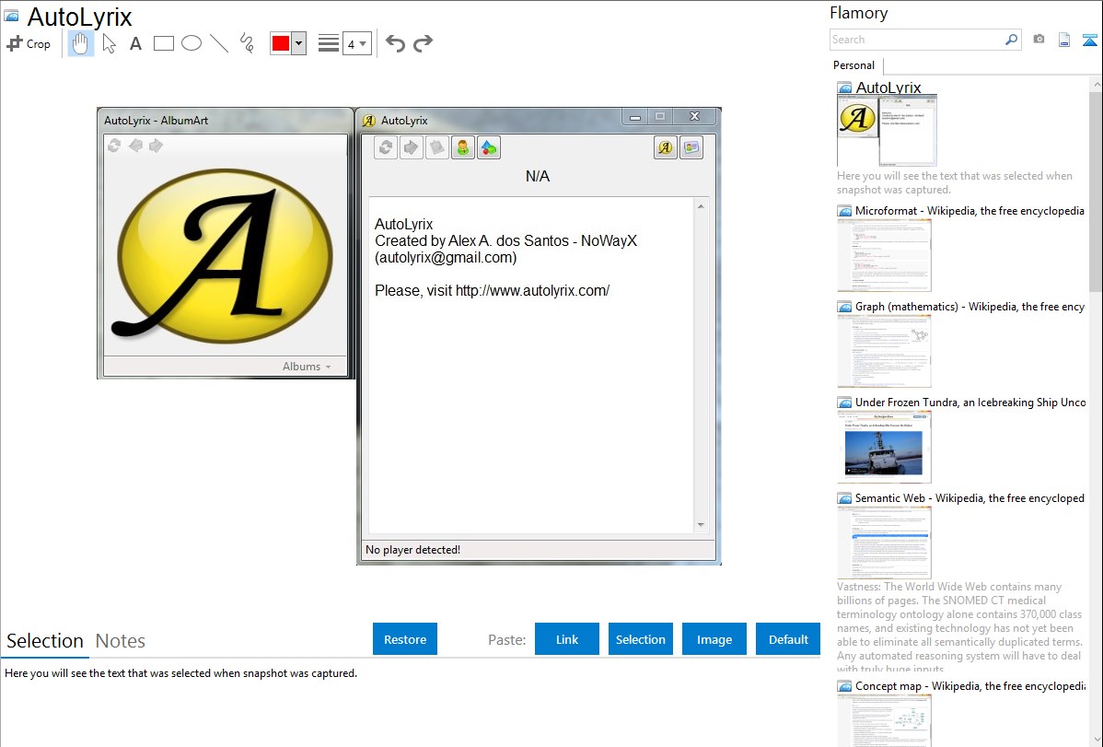Click the red color swatch
This screenshot has width=1103, height=747.
pyautogui.click(x=281, y=43)
